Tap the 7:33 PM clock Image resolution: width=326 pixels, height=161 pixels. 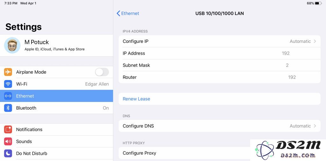(x=11, y=3)
